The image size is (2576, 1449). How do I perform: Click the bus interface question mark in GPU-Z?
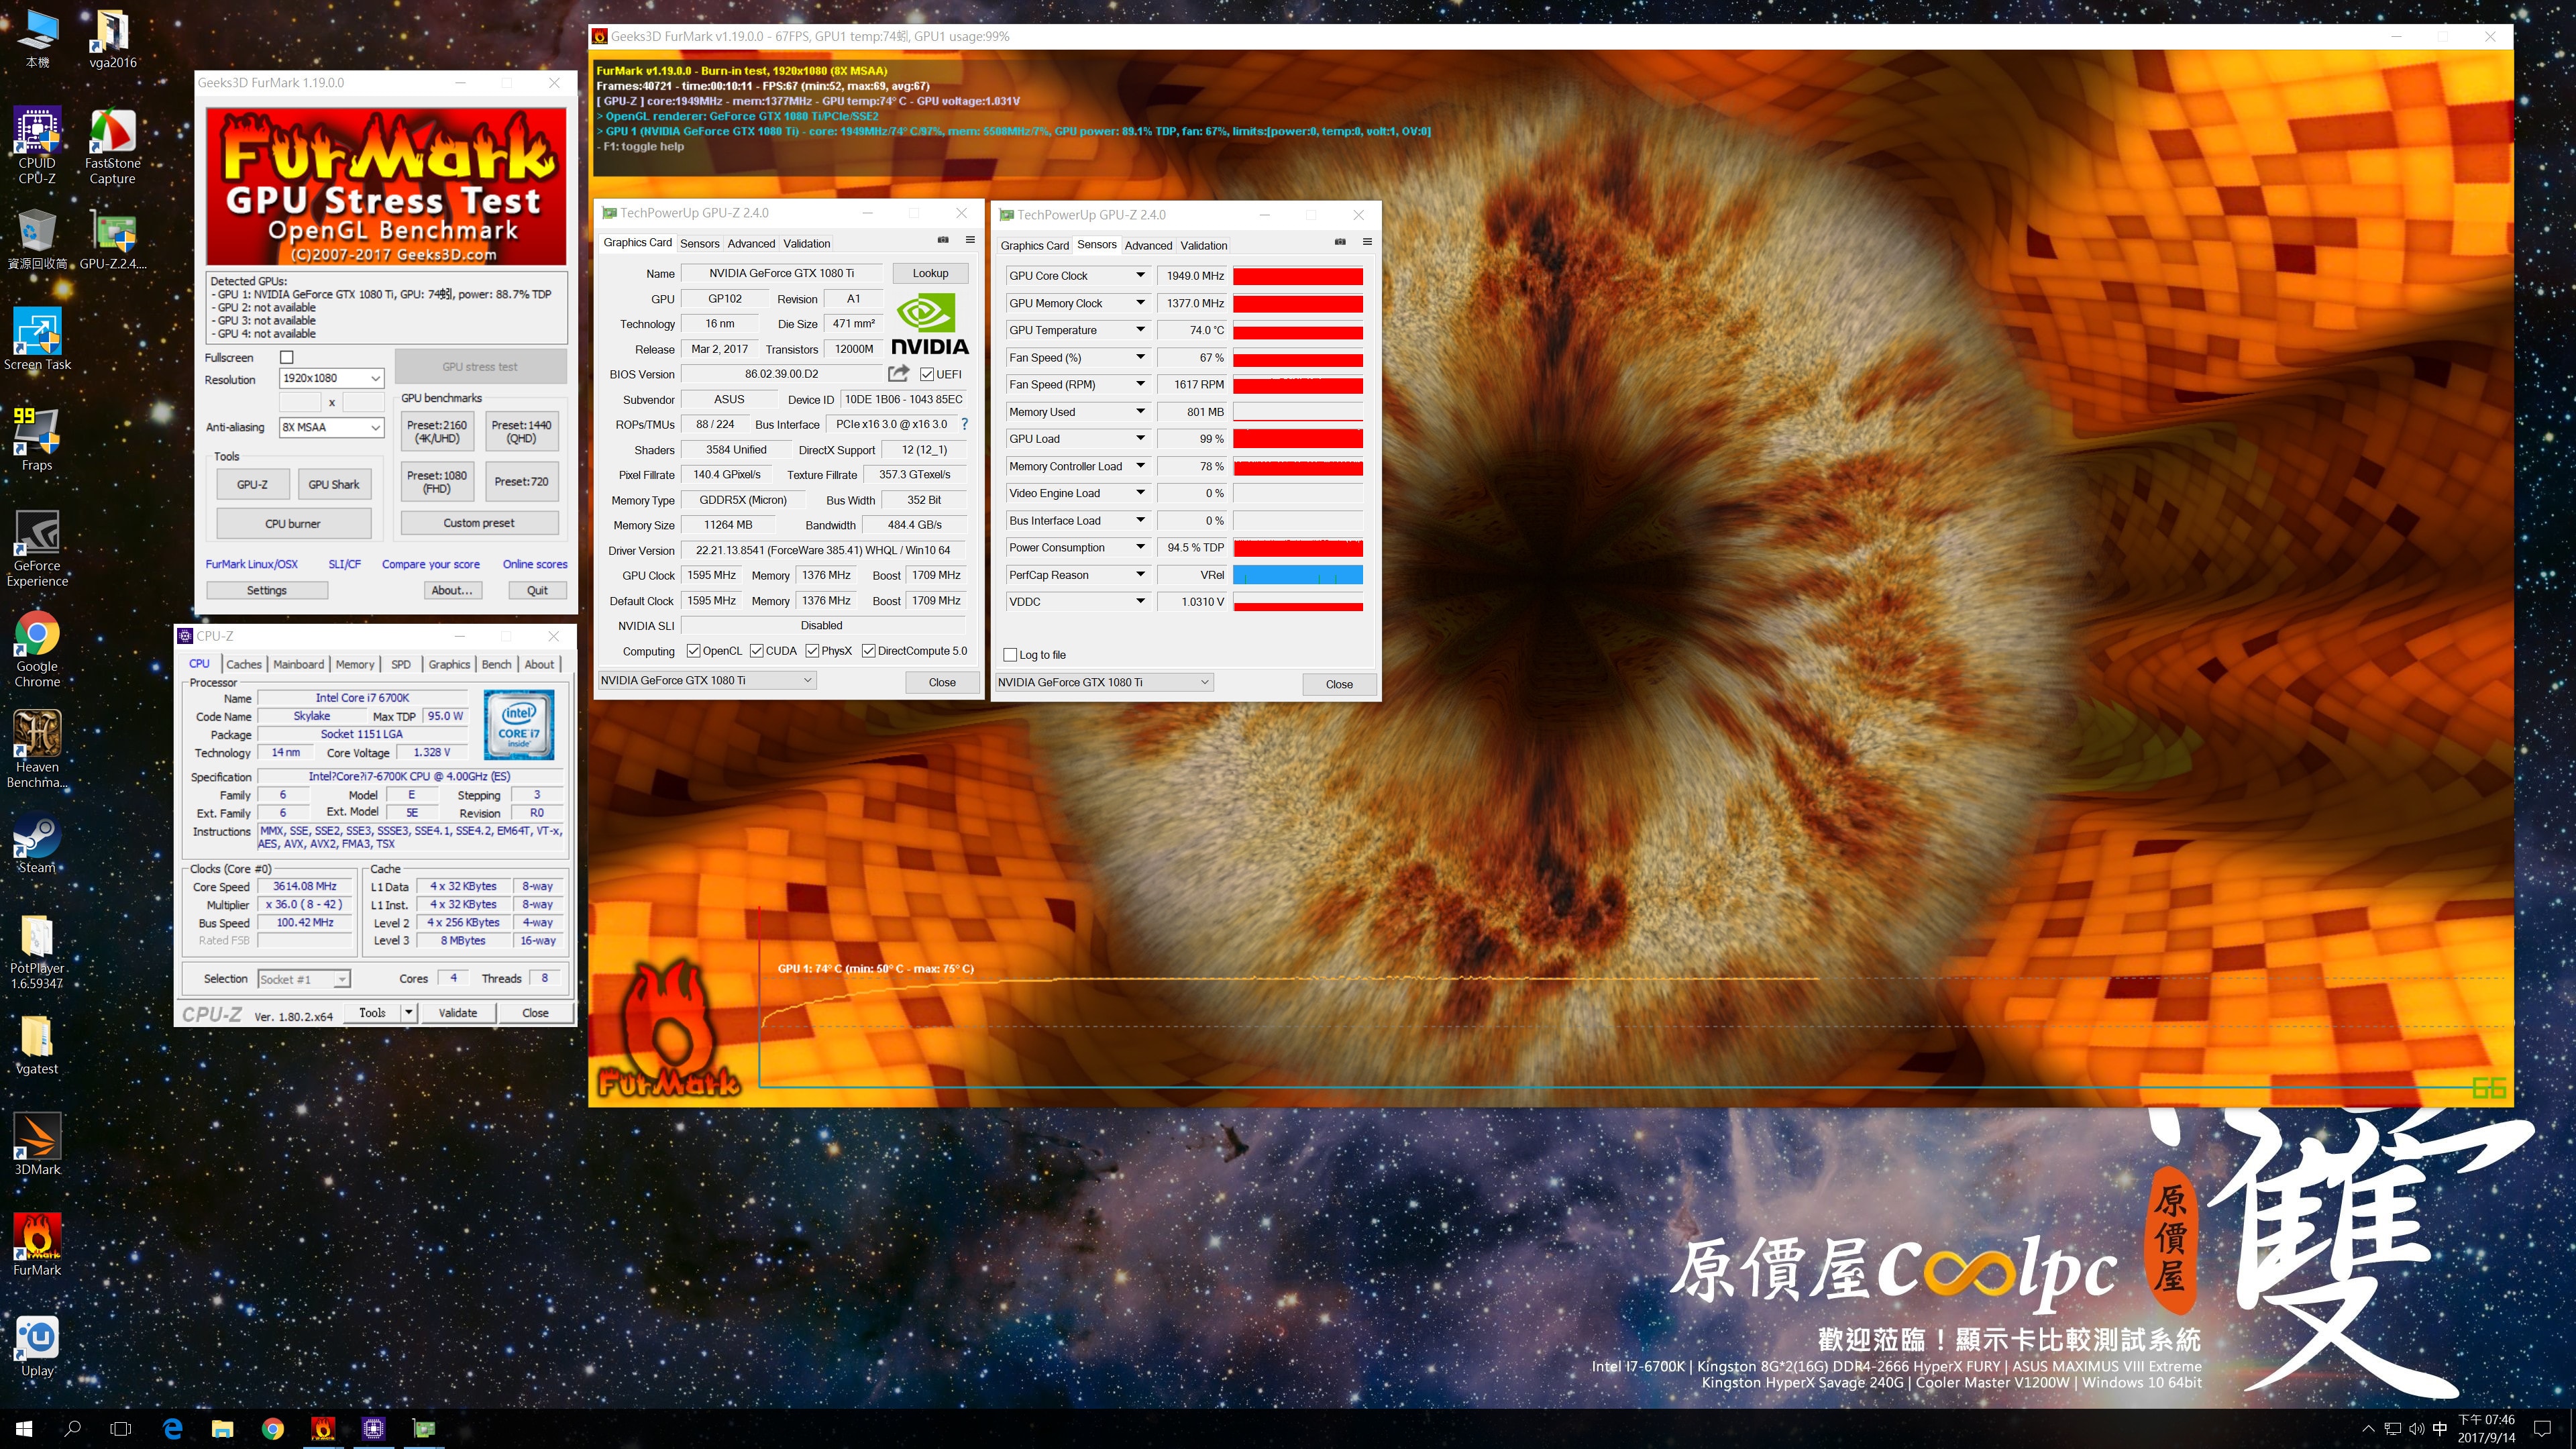[964, 424]
